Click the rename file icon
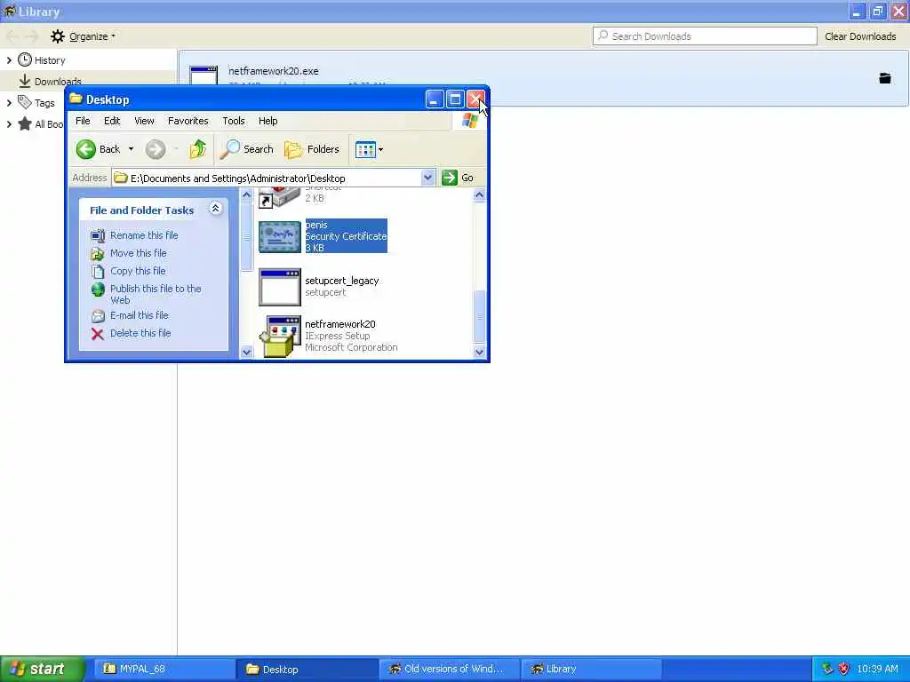Viewport: 910px width, 682px height. click(x=98, y=235)
